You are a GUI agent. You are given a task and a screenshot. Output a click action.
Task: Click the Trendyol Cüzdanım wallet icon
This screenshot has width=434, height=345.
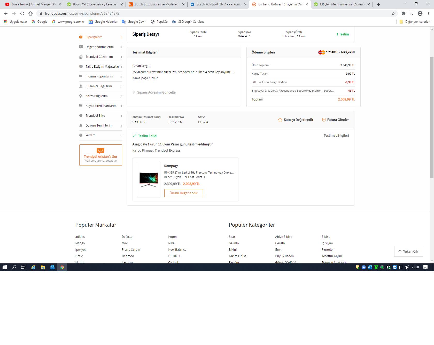(81, 57)
